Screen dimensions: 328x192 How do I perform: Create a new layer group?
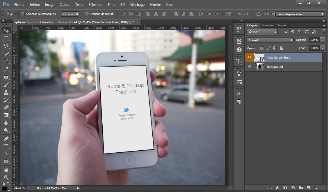click(x=301, y=188)
